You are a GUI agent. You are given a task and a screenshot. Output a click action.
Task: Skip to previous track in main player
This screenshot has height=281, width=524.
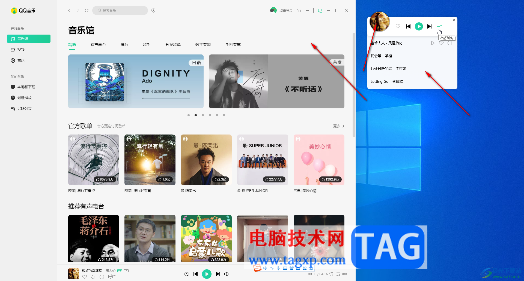(195, 274)
